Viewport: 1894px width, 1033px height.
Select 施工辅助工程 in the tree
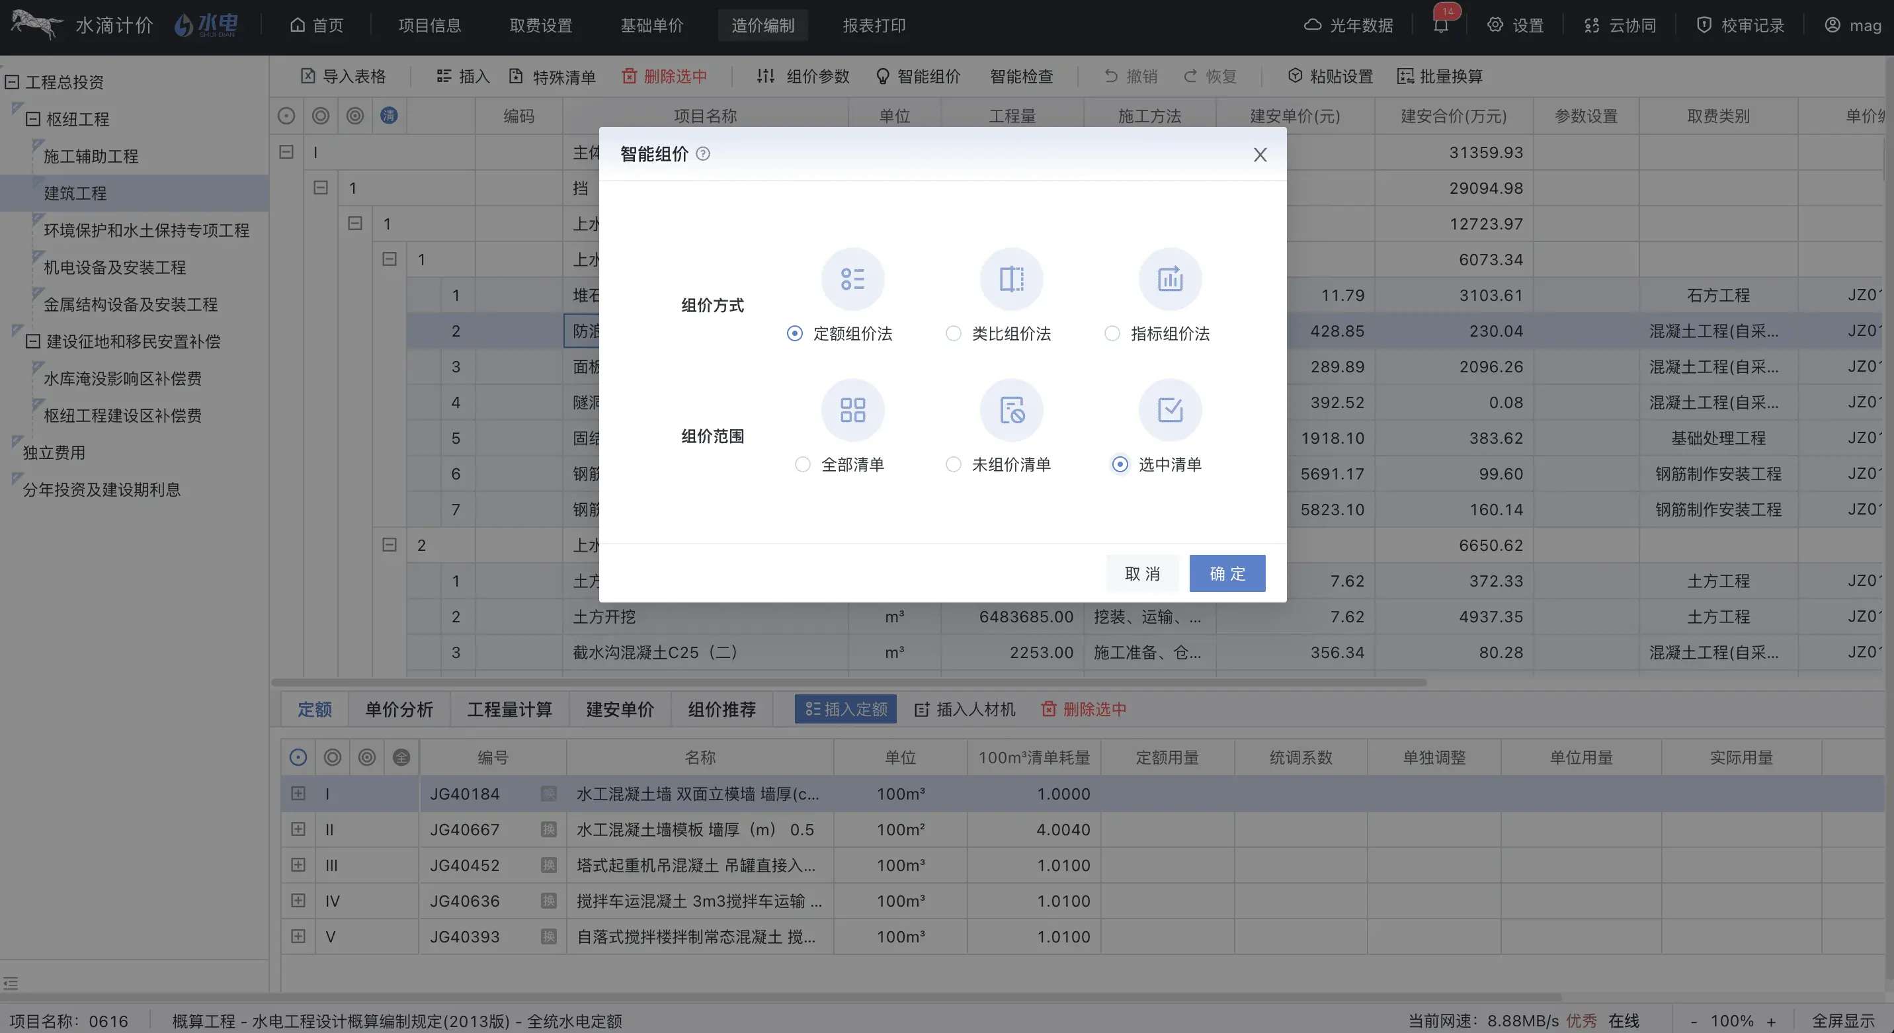click(x=91, y=157)
